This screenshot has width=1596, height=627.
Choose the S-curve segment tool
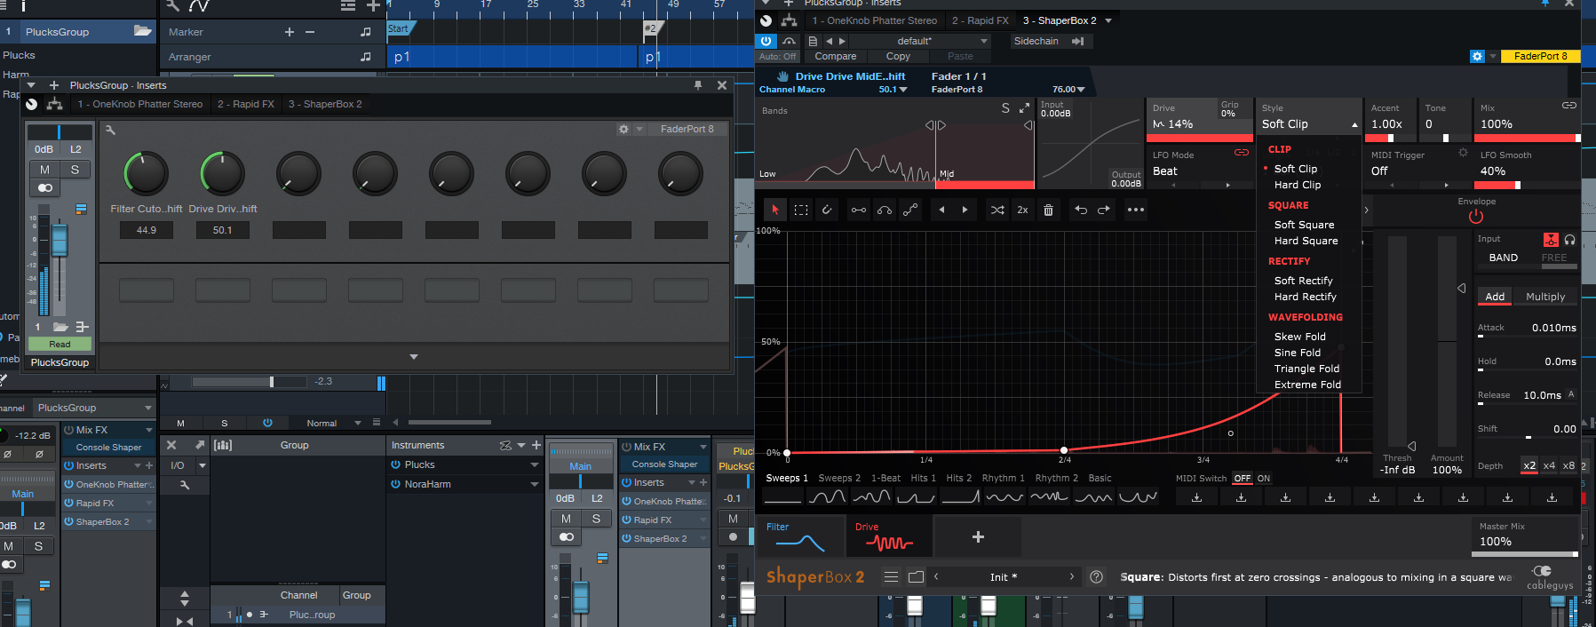pos(910,210)
